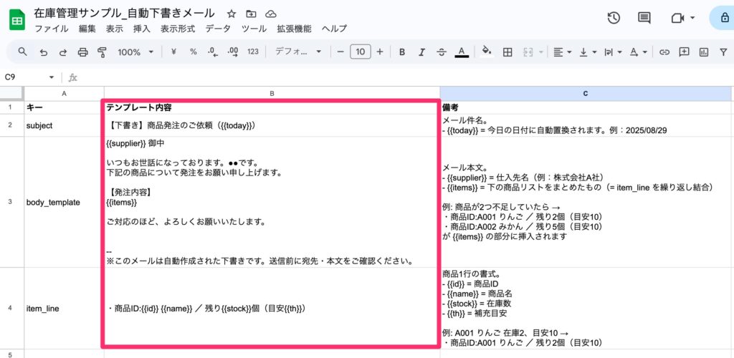Toggle strikethrough formatting

(441, 52)
